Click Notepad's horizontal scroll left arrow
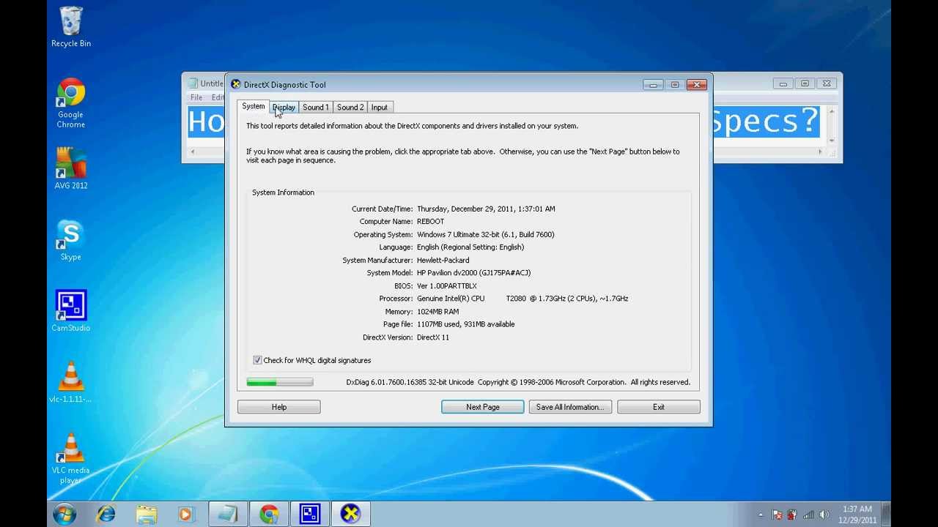Screen dimensions: 938x527 click(193, 152)
